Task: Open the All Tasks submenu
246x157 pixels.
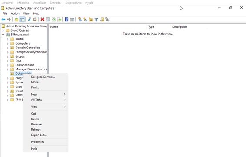Action: tap(46, 99)
